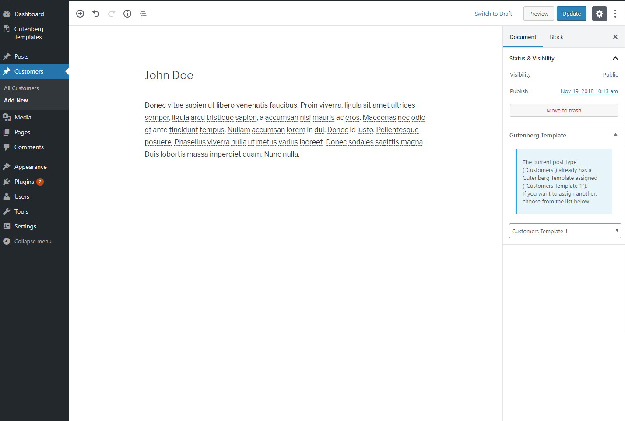Click into the Lorem paragraph block
The width and height of the screenshot is (625, 421).
click(285, 130)
